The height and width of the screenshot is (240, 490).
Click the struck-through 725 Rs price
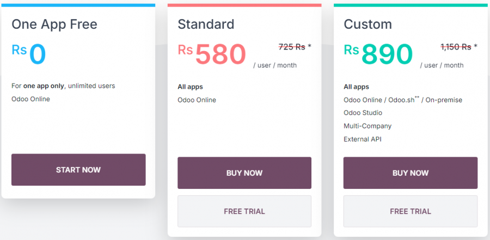[292, 47]
